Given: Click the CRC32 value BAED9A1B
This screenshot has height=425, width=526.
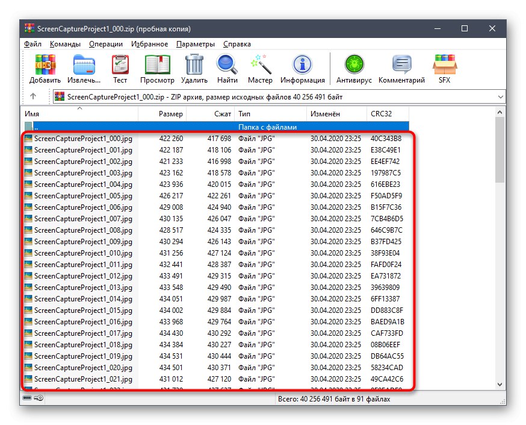Looking at the screenshot, I should (x=388, y=321).
